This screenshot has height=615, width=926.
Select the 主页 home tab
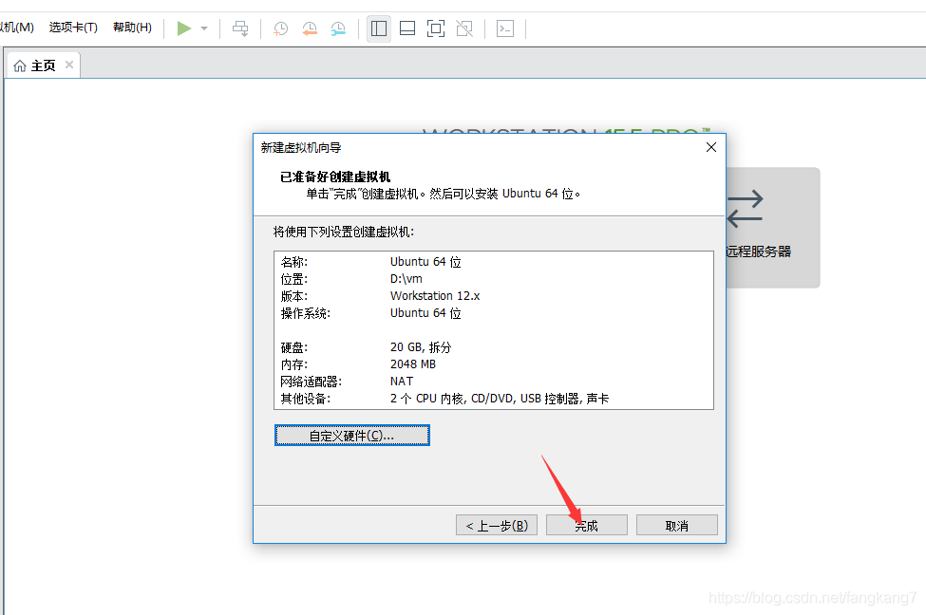click(43, 65)
